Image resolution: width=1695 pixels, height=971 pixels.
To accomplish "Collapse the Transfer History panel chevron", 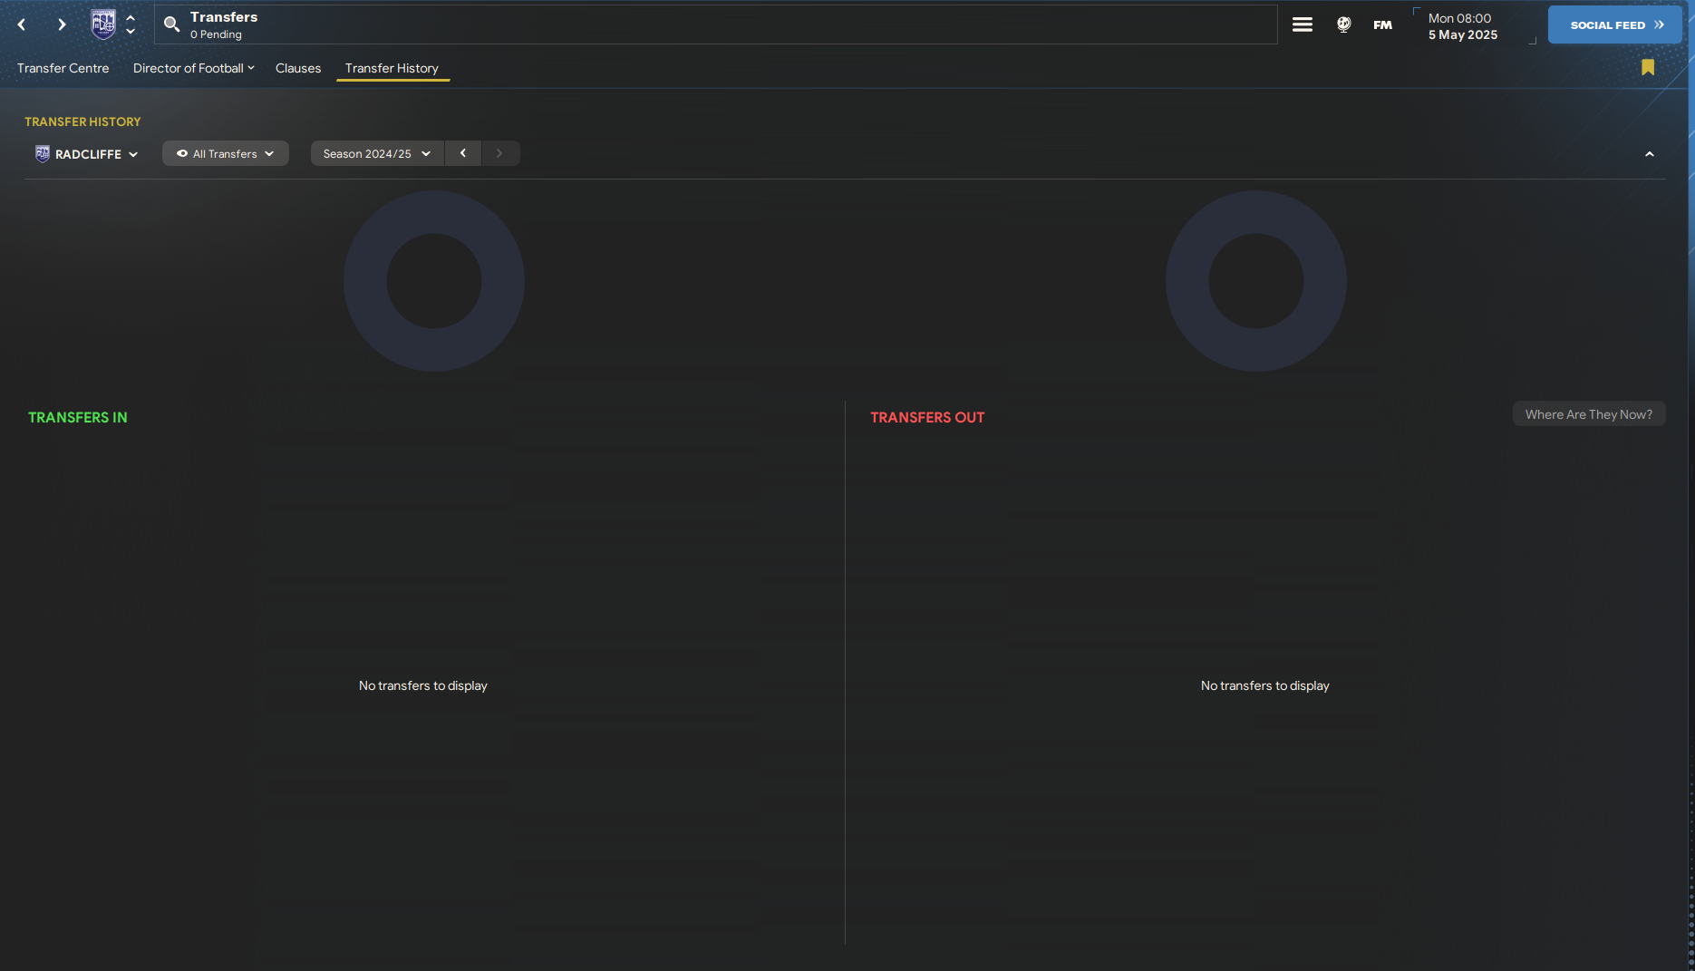I will (1650, 154).
